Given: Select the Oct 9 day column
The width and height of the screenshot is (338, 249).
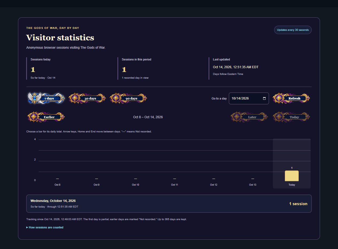Looking at the screenshot, I should 96,163.
